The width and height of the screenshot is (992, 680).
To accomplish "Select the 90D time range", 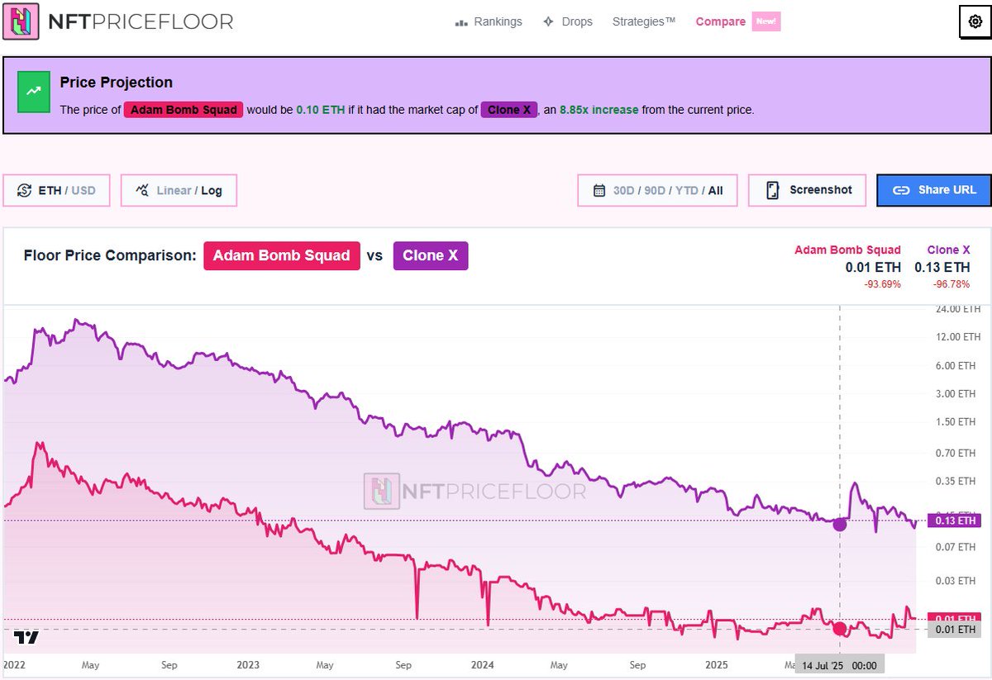I will point(656,191).
